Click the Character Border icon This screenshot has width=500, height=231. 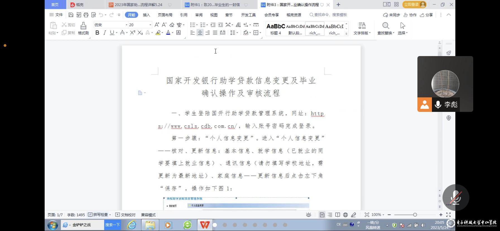(x=179, y=33)
